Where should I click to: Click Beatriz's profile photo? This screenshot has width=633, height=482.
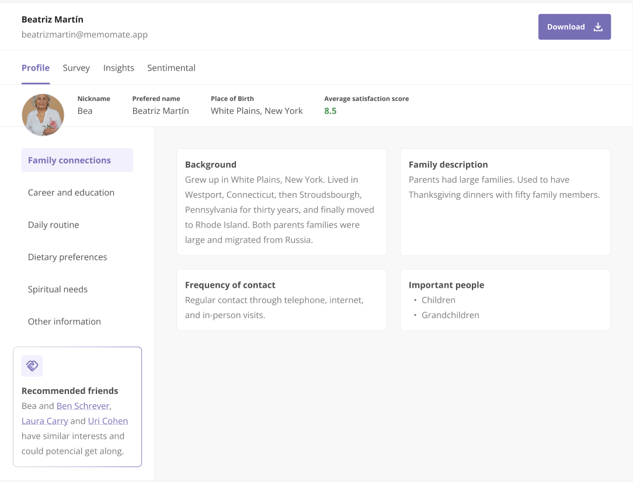(43, 115)
